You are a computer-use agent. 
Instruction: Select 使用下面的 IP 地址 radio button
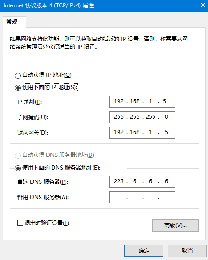18,88
